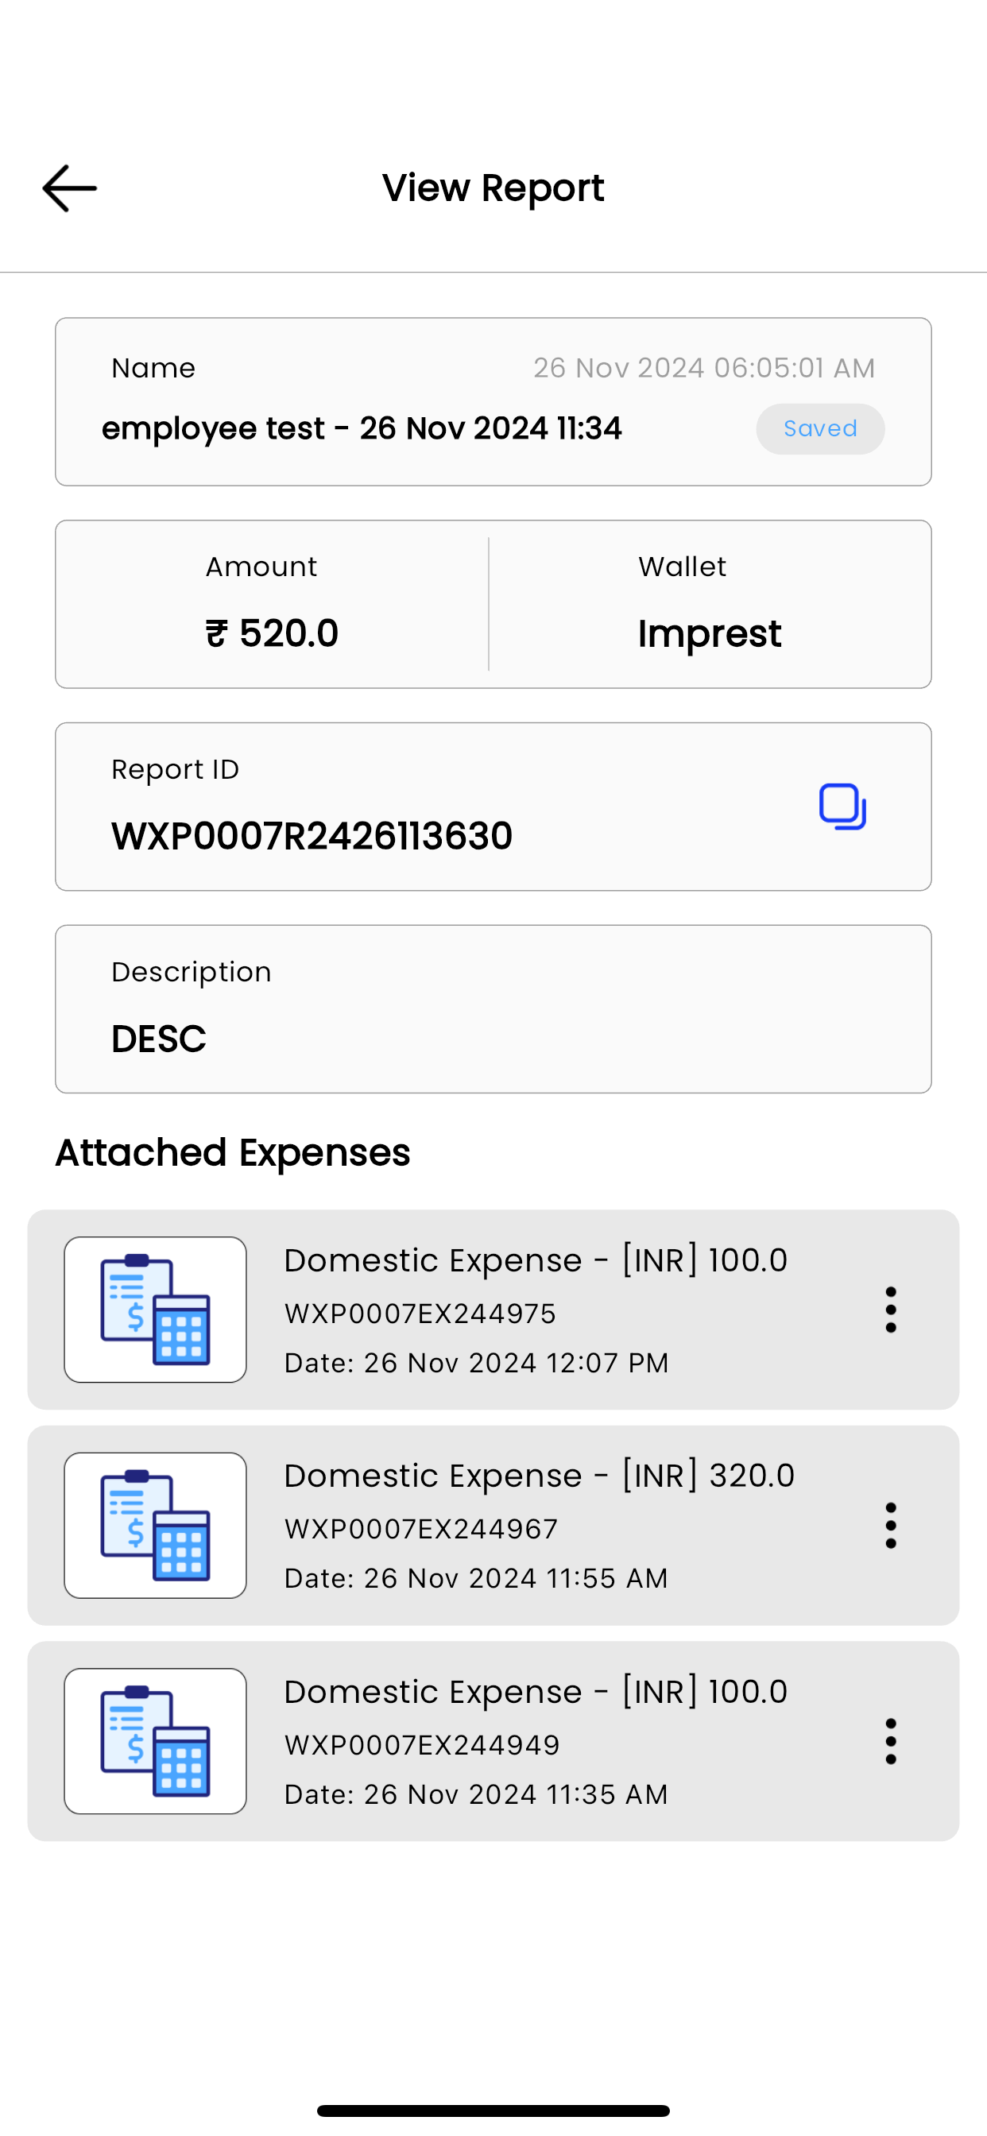Copy the Report ID using copy icon
This screenshot has height=2136, width=987.
coord(842,806)
